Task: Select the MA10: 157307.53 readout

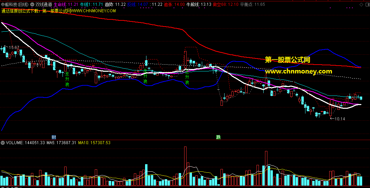Action: [94, 143]
